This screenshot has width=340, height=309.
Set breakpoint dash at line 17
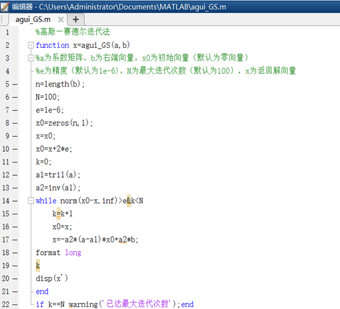15,240
